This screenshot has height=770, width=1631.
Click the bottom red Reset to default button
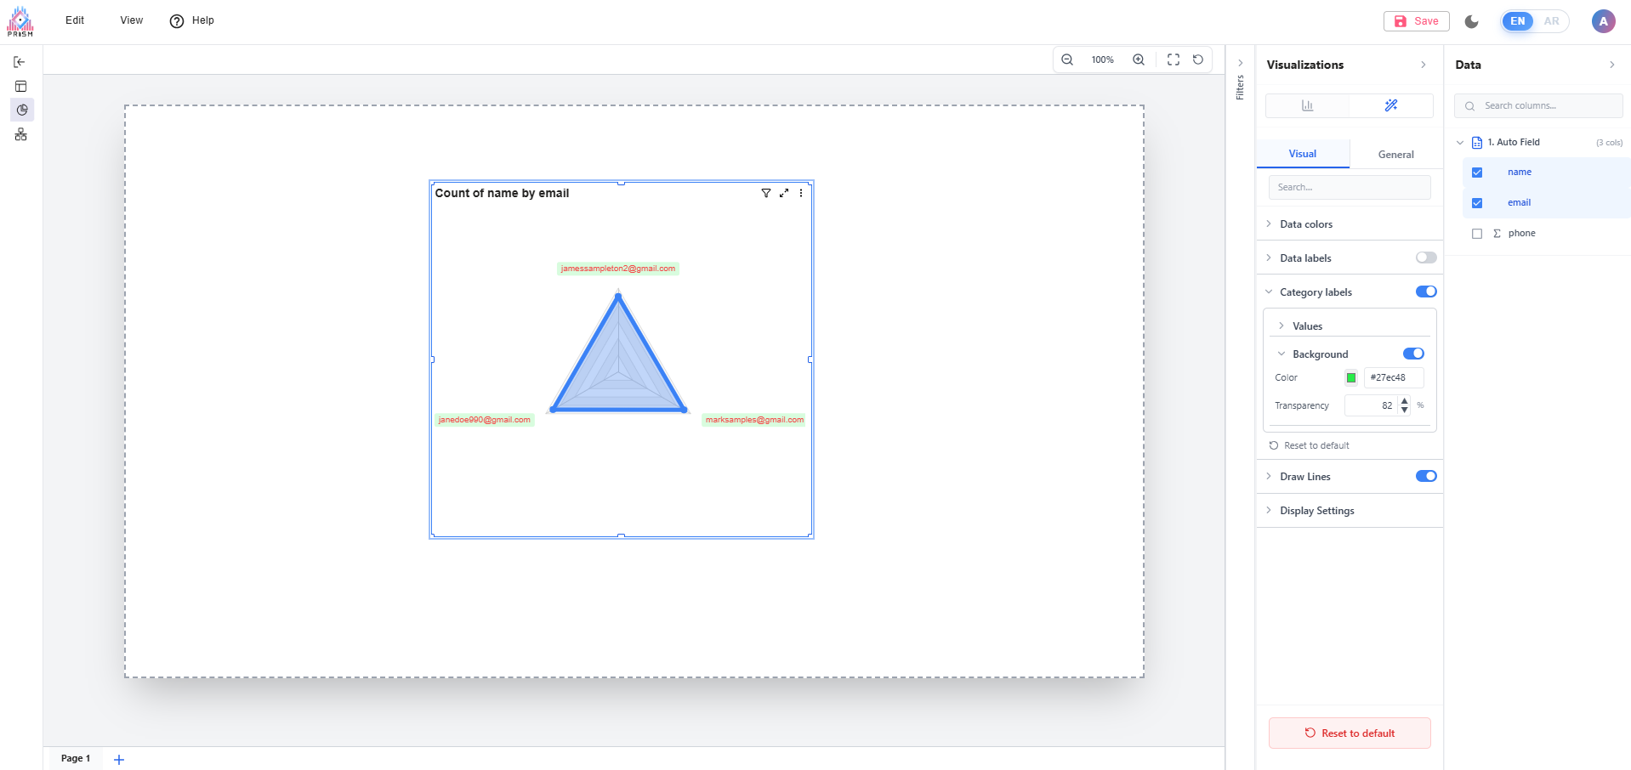pos(1350,733)
